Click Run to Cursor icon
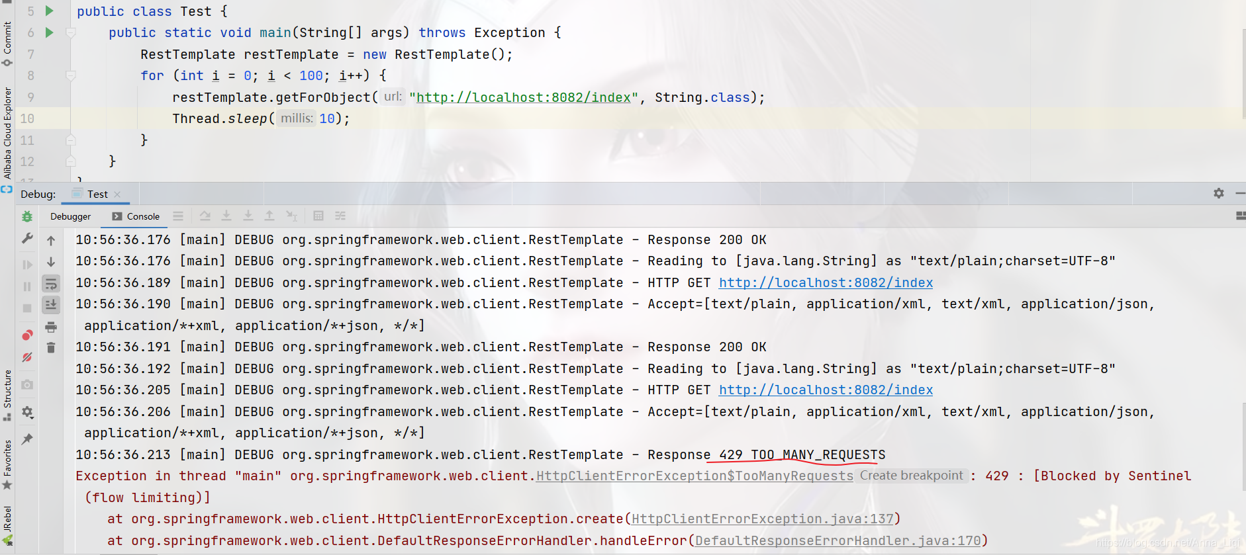Viewport: 1246px width, 555px height. [x=291, y=216]
